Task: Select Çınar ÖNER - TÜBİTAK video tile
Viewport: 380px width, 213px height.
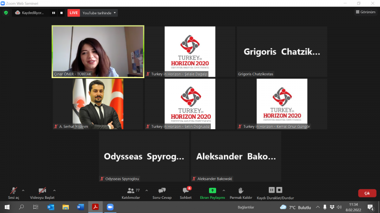Action: tap(98, 52)
